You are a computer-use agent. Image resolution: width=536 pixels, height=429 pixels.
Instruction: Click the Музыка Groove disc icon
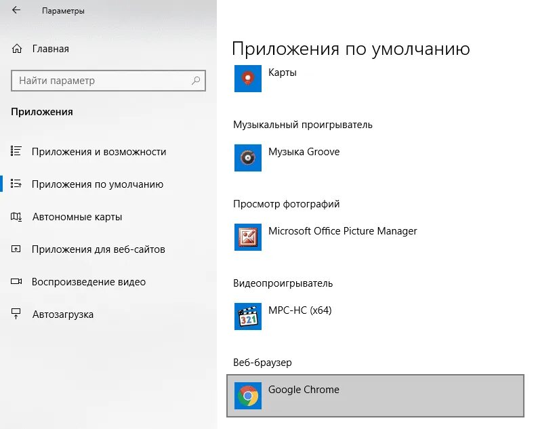pos(248,158)
